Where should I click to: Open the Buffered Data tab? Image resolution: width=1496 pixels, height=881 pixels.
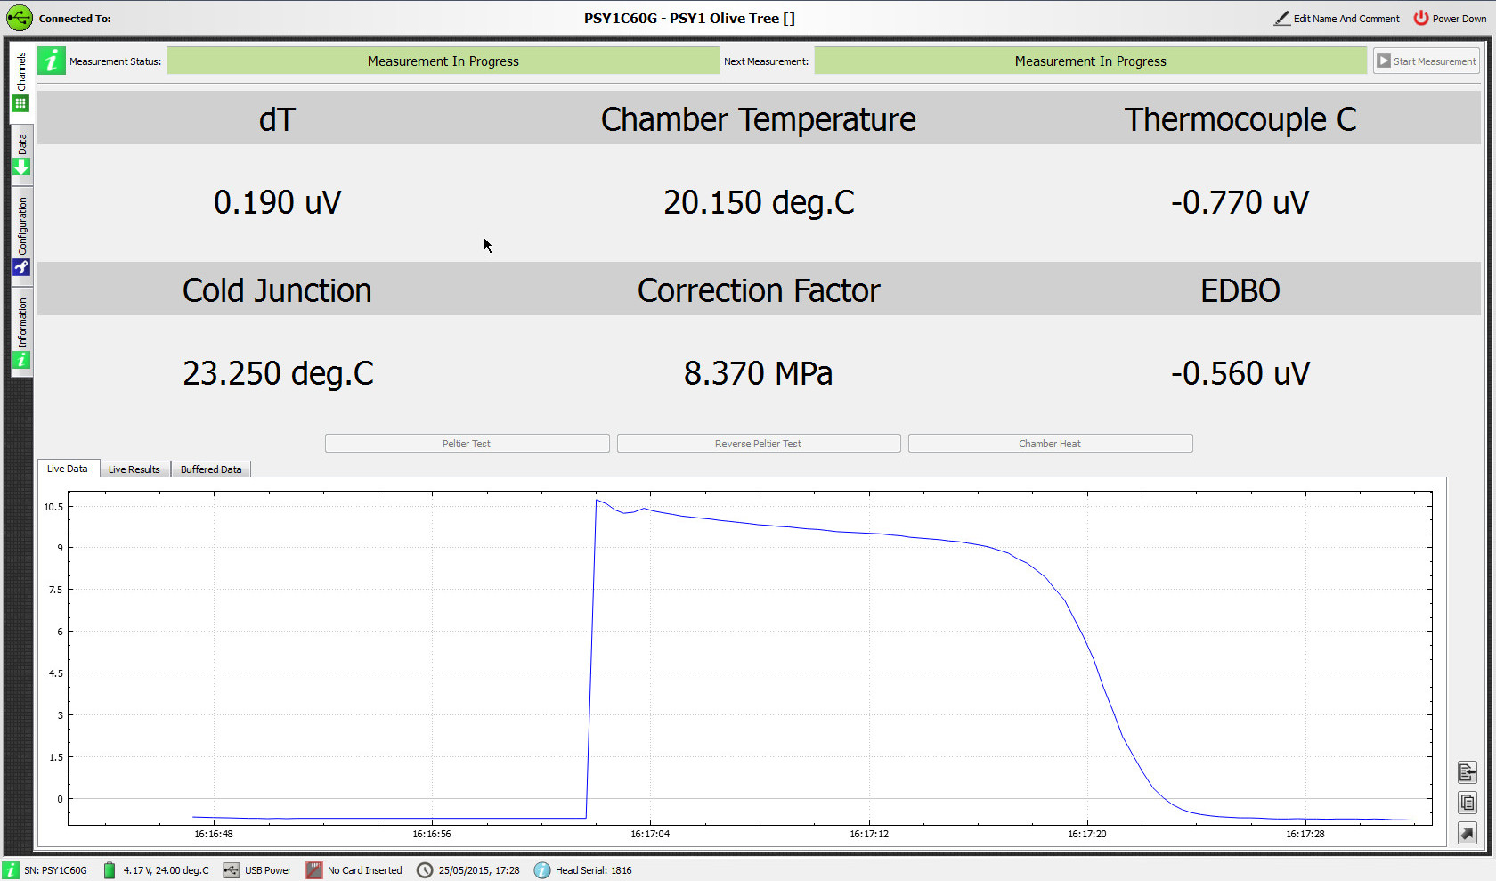tap(211, 469)
